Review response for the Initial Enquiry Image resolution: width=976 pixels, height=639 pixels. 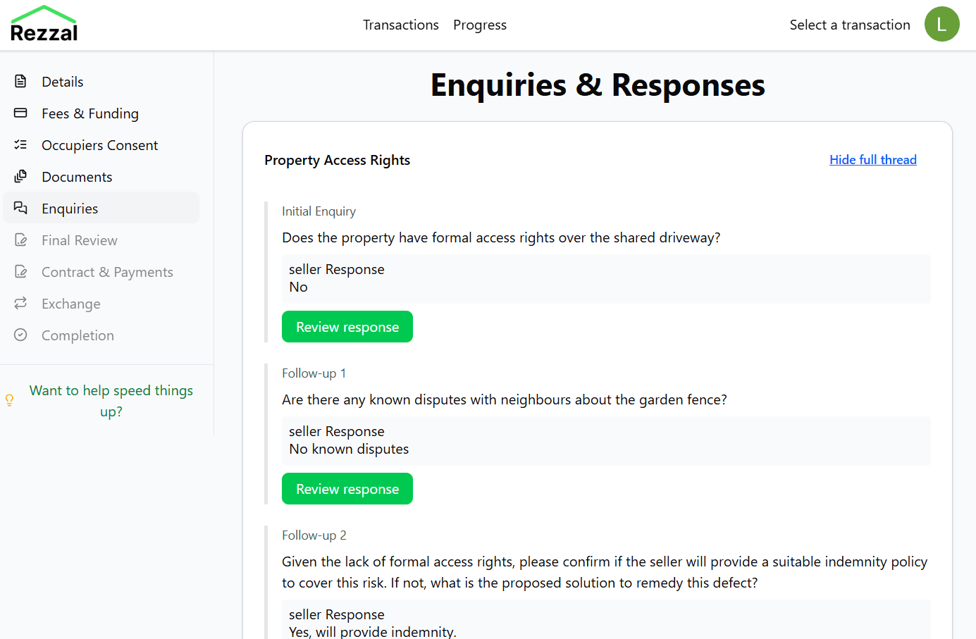347,326
